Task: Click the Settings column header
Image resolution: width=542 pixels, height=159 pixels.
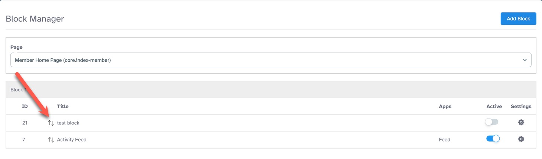Action: point(521,106)
